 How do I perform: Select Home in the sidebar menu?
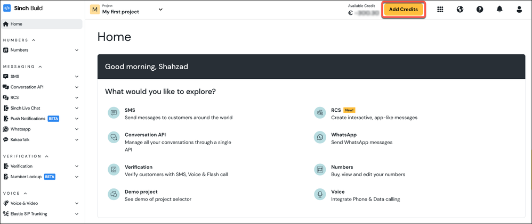coord(42,24)
